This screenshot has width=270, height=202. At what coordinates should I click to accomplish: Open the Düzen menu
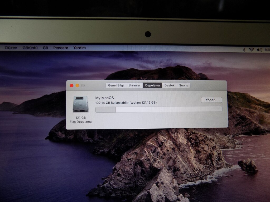coord(11,48)
